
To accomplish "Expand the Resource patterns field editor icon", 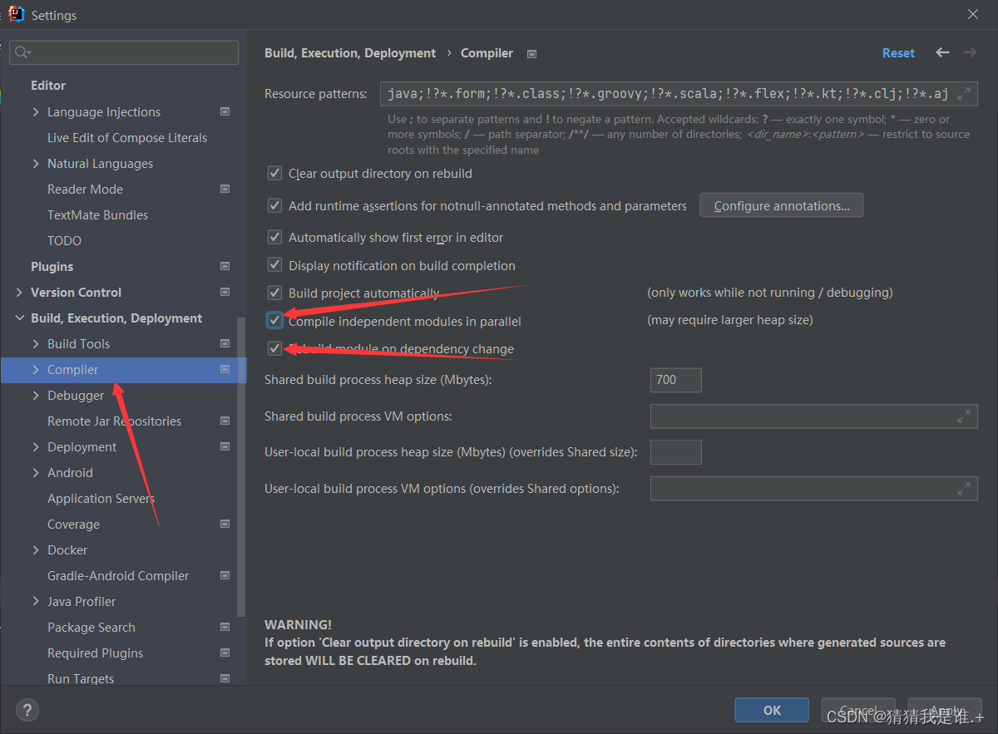I will [964, 94].
